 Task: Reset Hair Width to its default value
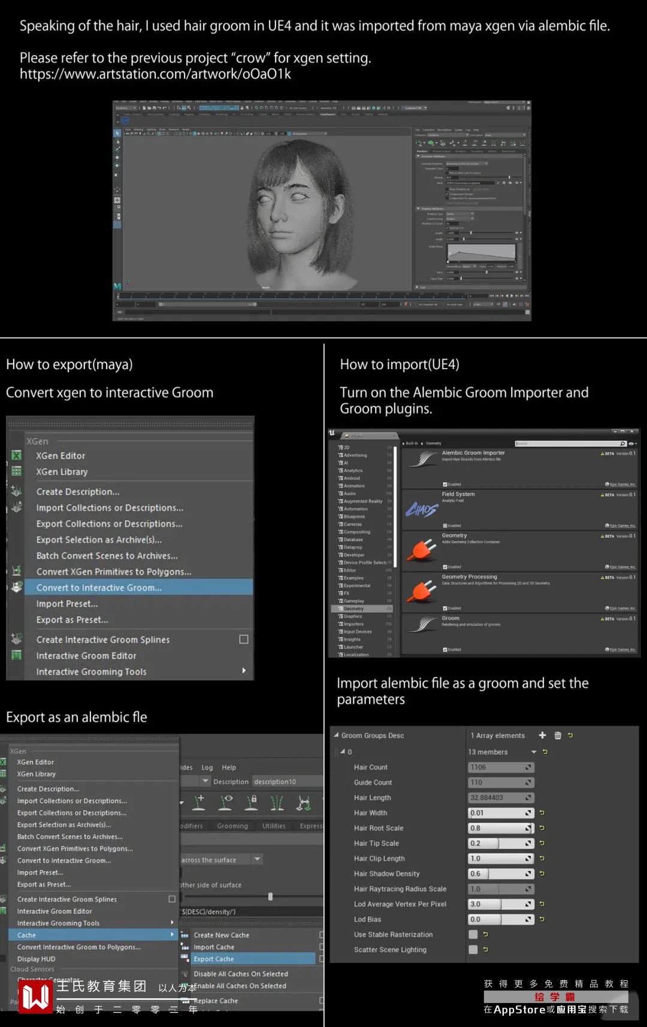tap(542, 812)
